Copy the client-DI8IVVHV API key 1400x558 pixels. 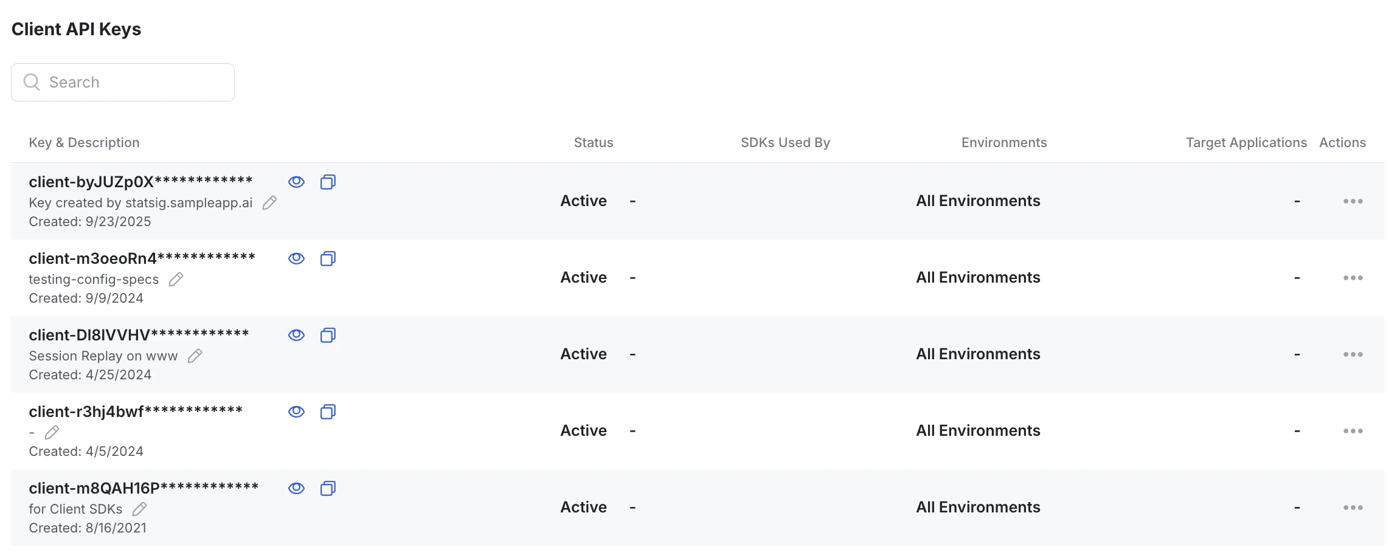(x=328, y=335)
